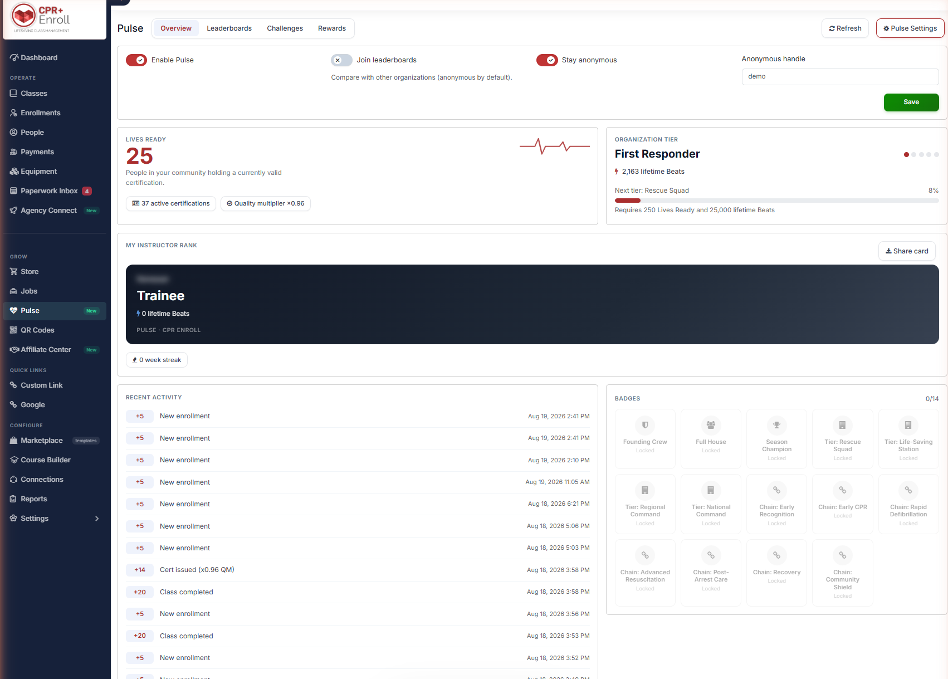948x679 pixels.
Task: Click the Full House badge icon
Action: (711, 425)
